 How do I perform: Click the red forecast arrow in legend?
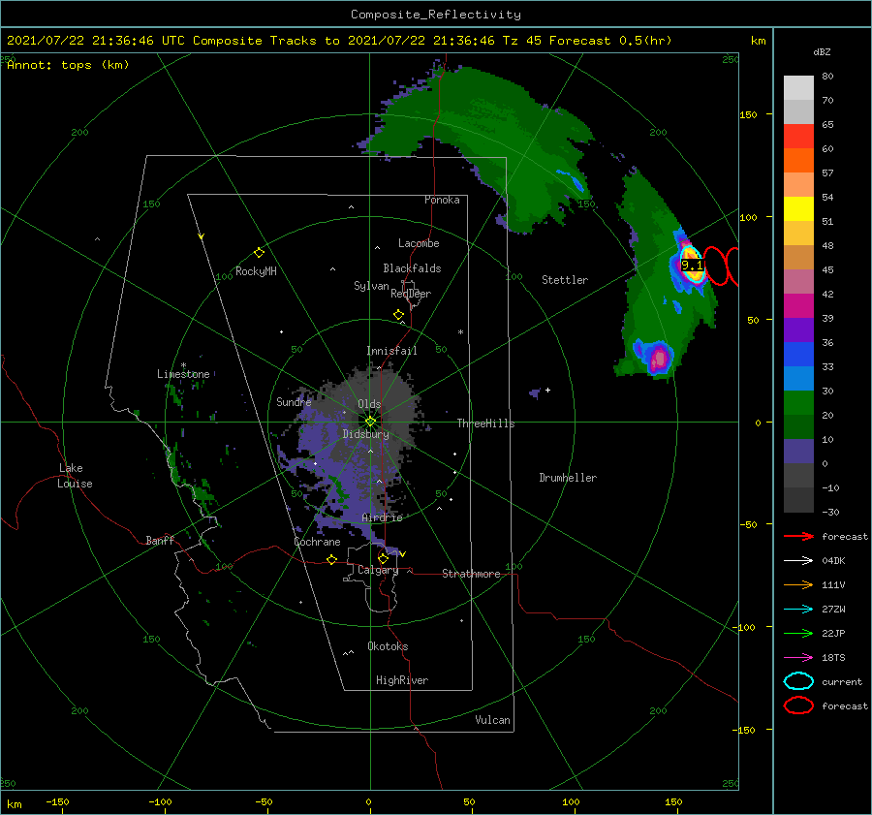click(x=798, y=536)
